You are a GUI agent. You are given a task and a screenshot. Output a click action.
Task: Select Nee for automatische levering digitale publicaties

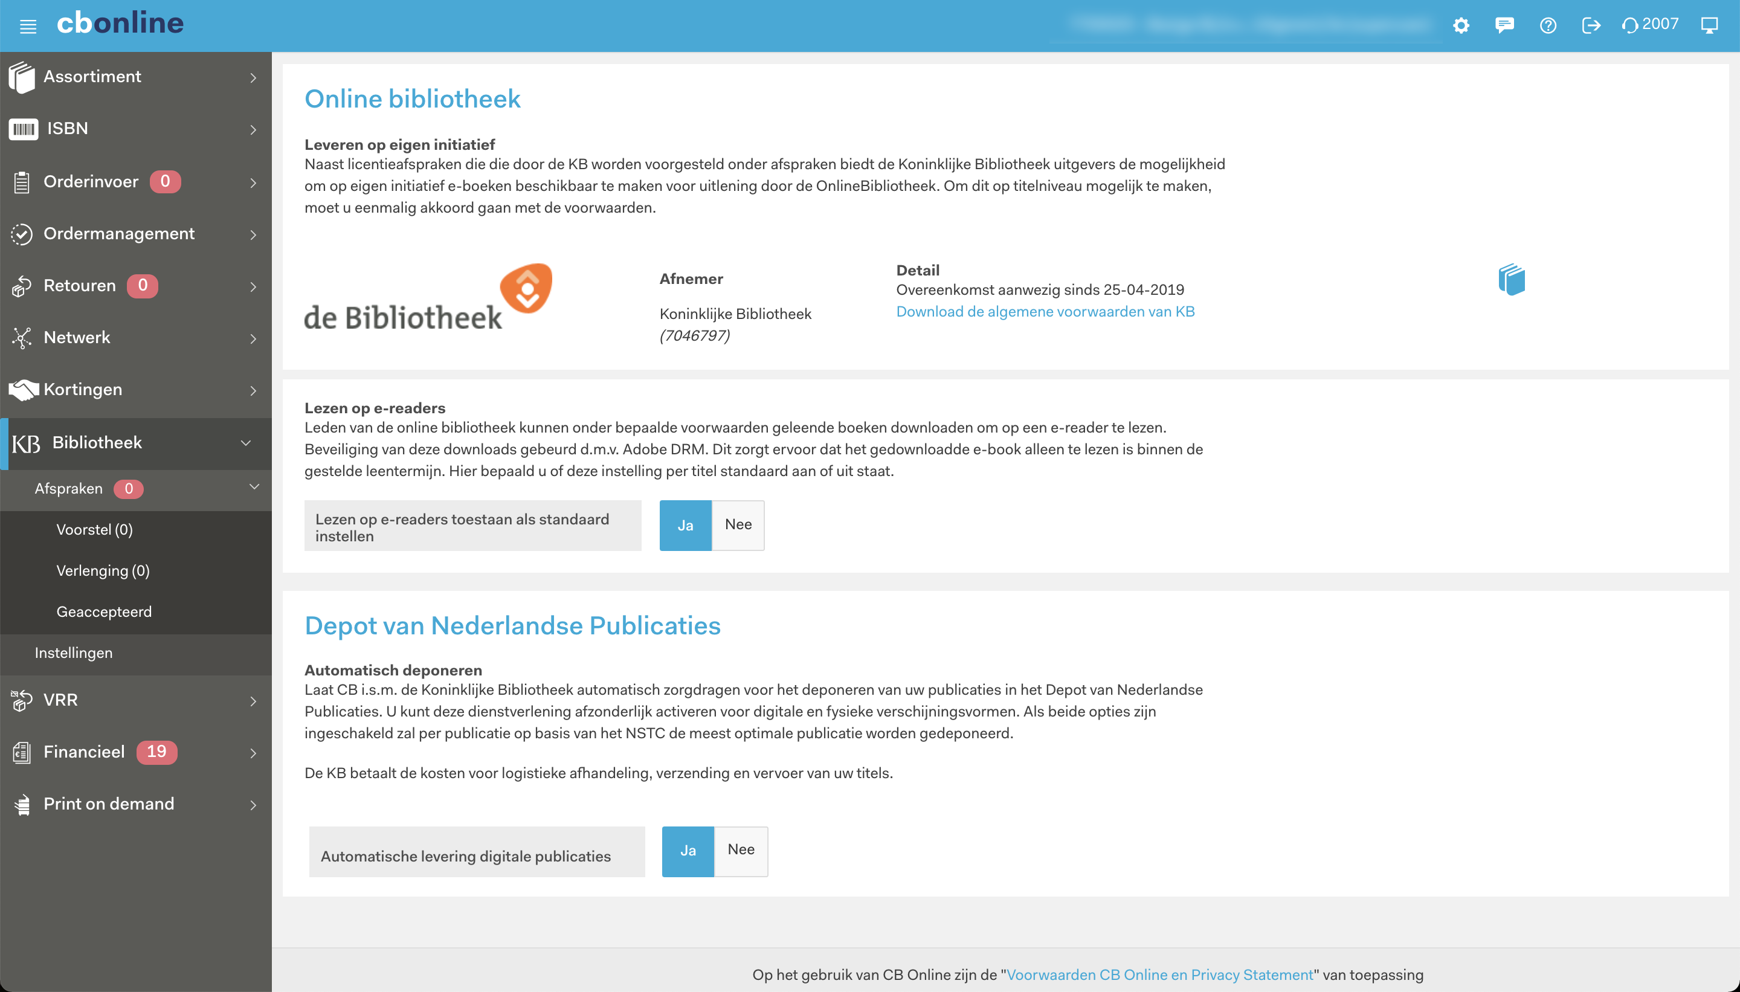coord(741,851)
